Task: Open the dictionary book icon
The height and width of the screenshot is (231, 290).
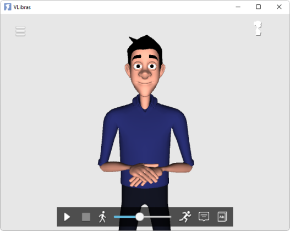Action: (222, 217)
